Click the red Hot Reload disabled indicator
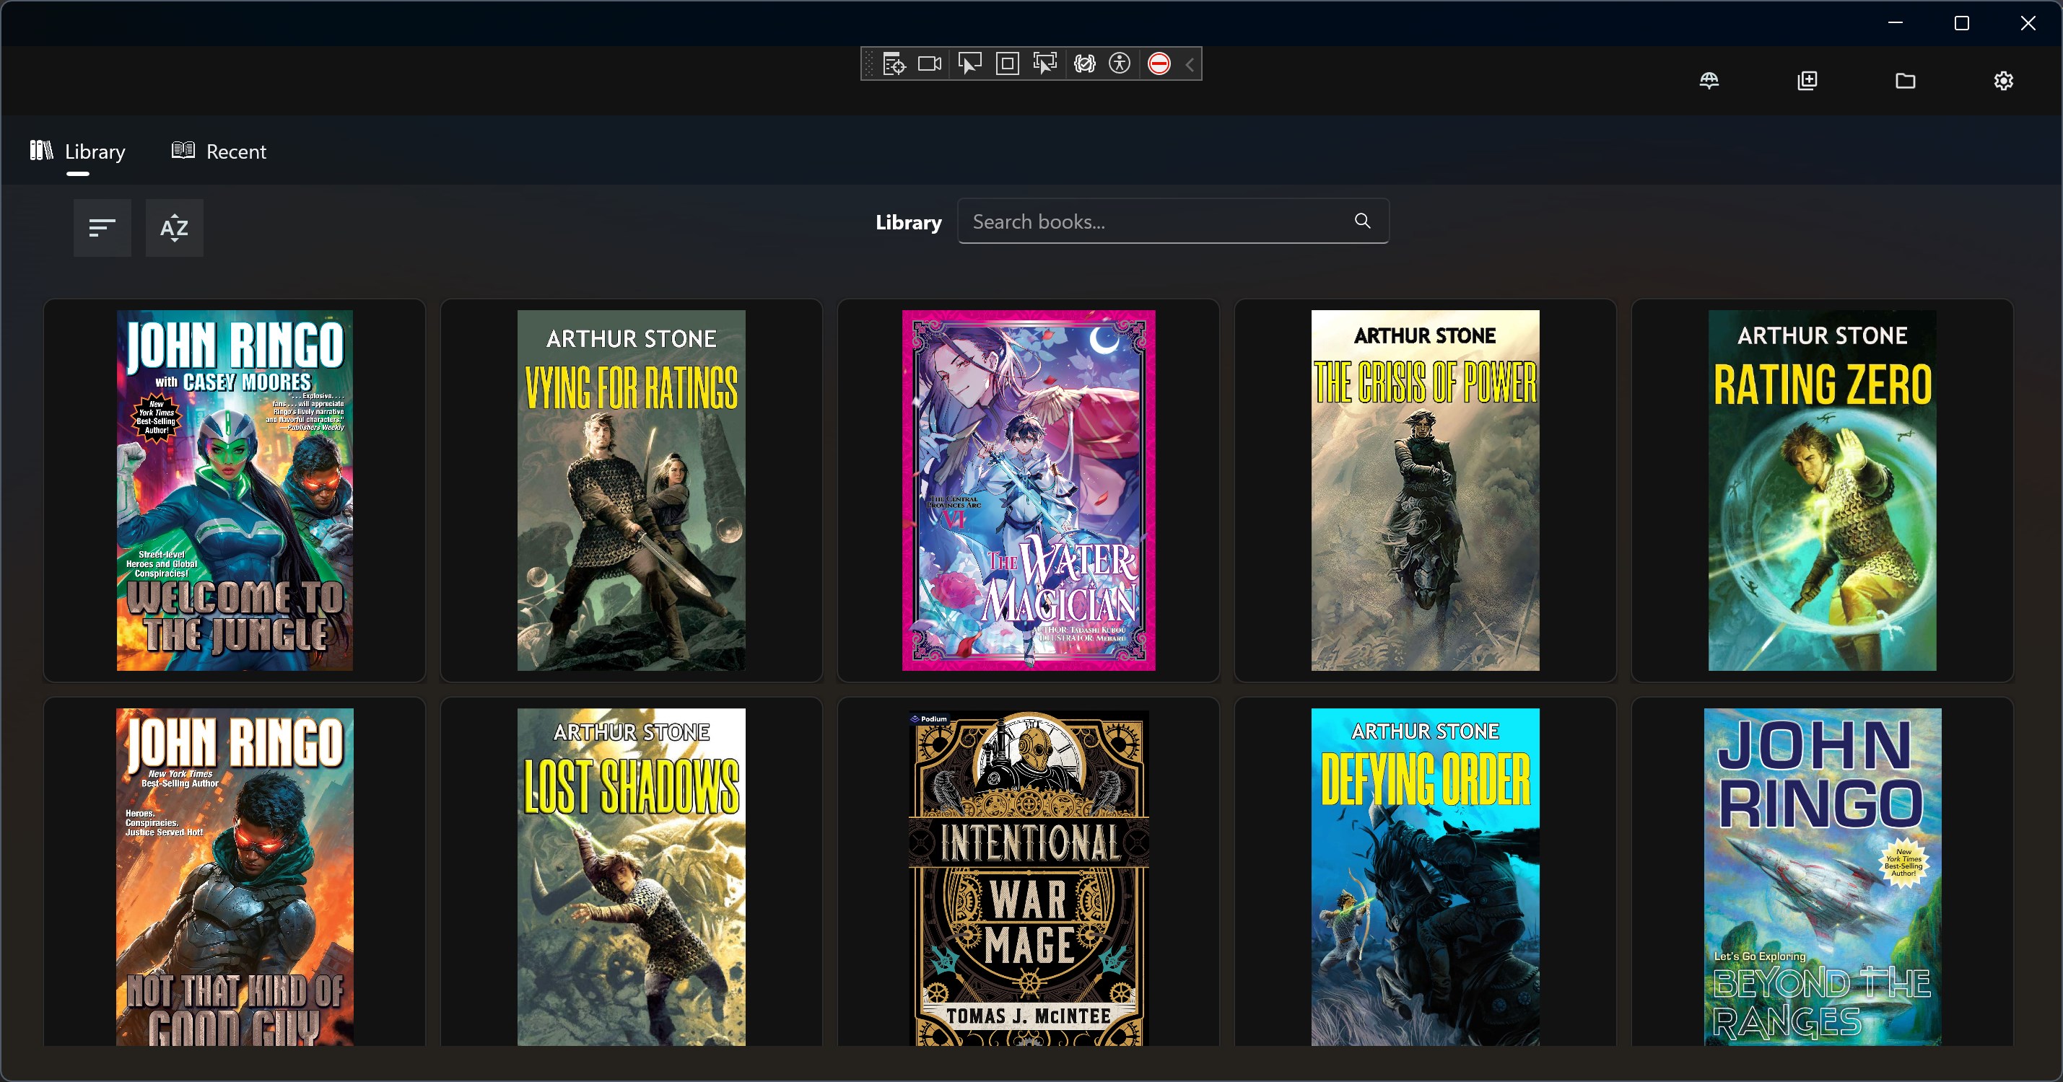Viewport: 2063px width, 1082px height. coord(1159,64)
